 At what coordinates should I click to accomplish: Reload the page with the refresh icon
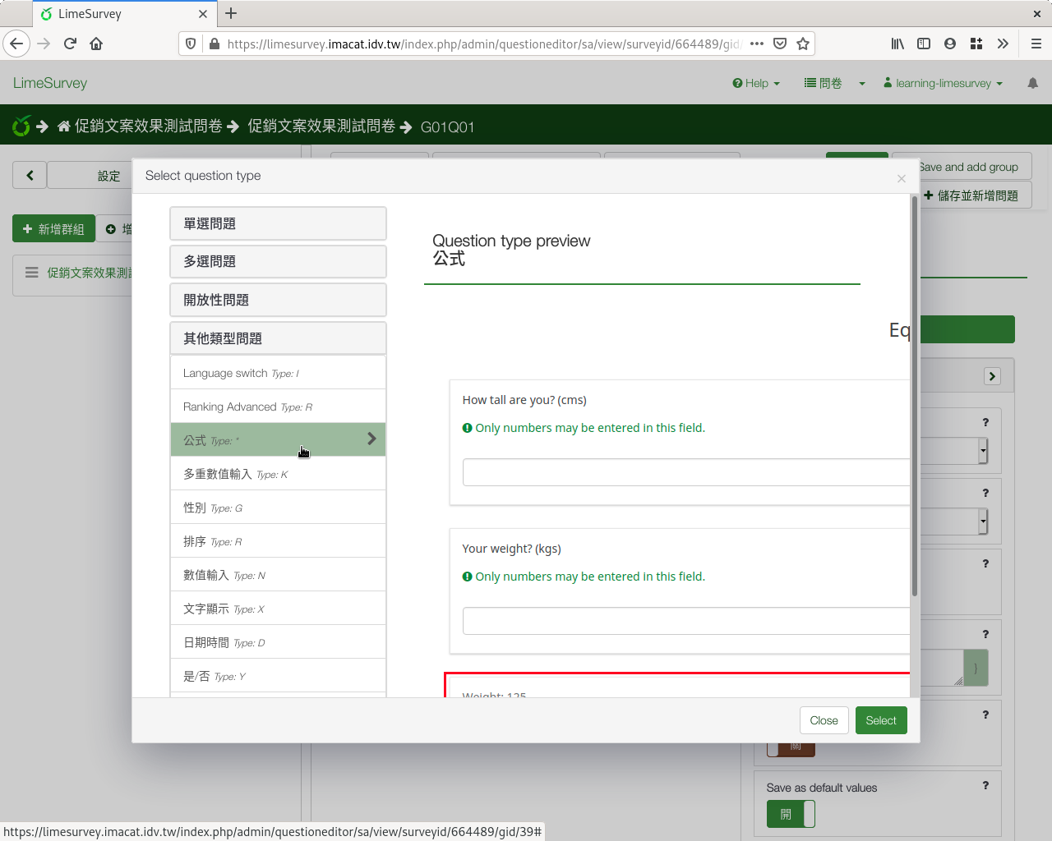[70, 44]
